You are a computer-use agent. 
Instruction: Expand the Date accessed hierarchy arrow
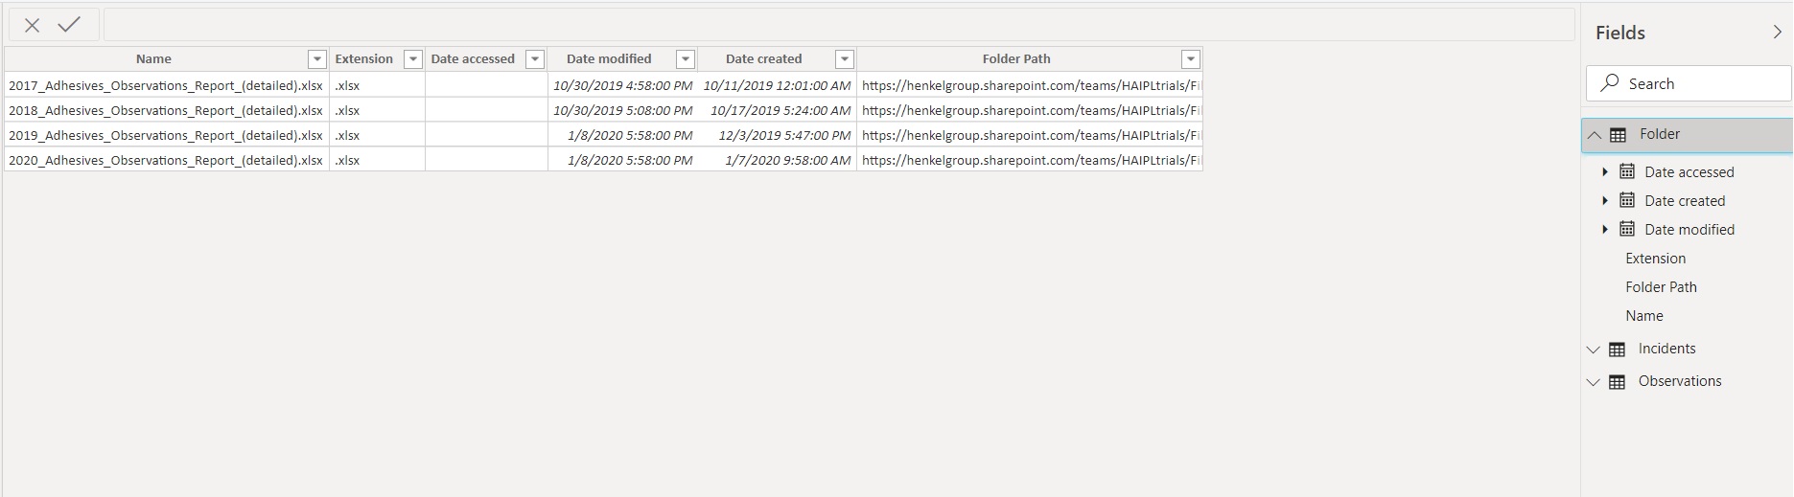point(1605,171)
